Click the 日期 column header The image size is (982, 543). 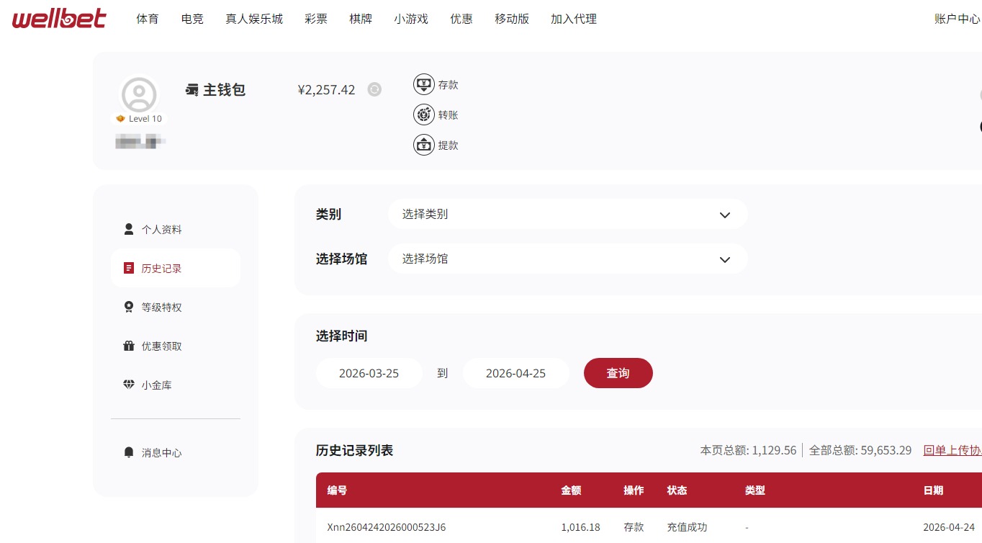coord(933,490)
